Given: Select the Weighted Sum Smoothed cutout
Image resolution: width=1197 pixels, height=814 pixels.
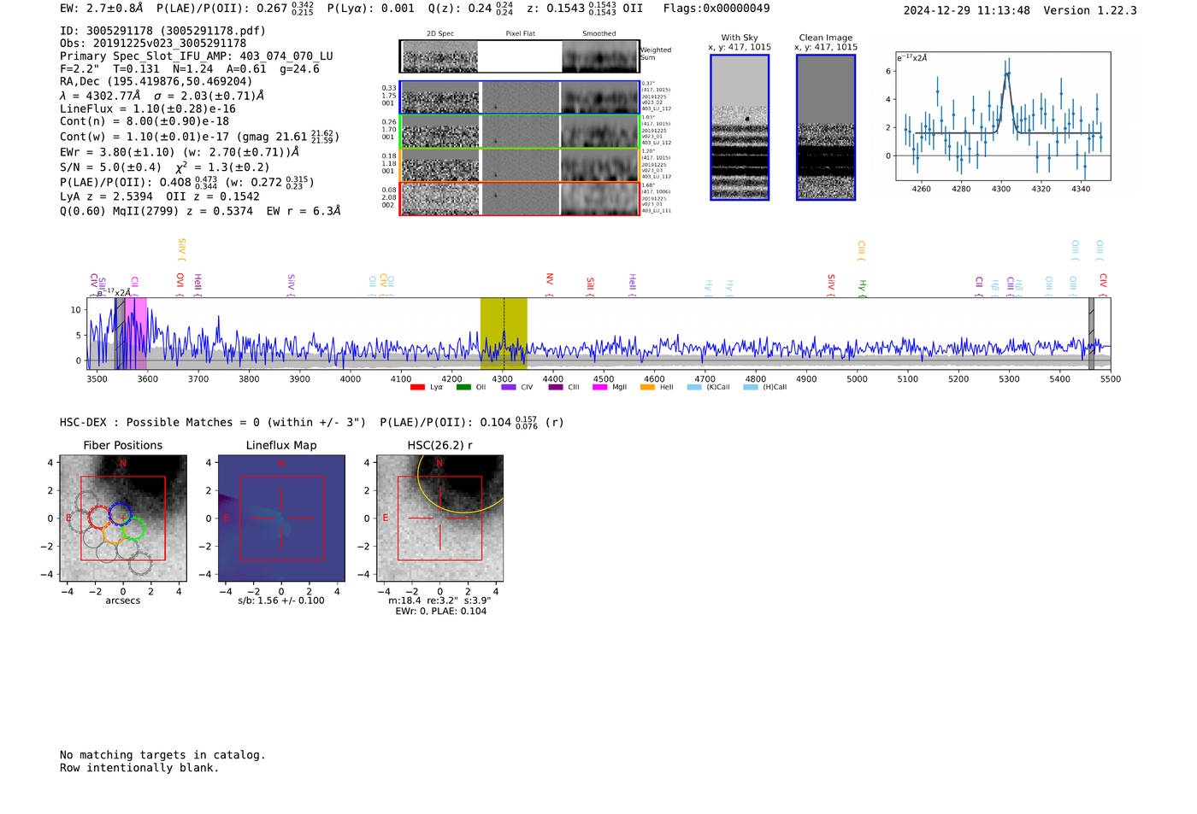Looking at the screenshot, I should (599, 56).
